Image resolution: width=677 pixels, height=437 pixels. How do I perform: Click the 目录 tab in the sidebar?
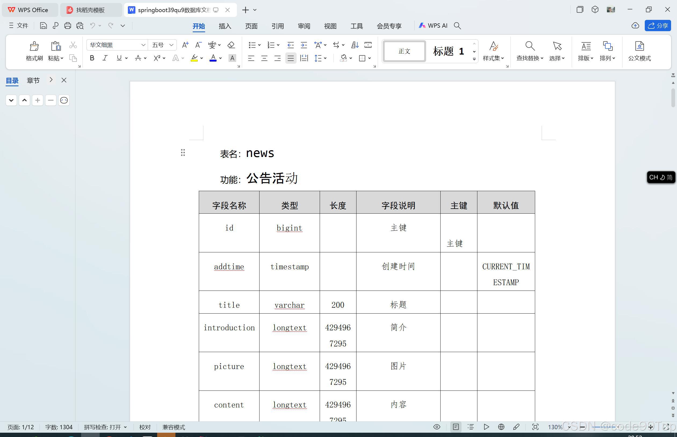click(12, 80)
